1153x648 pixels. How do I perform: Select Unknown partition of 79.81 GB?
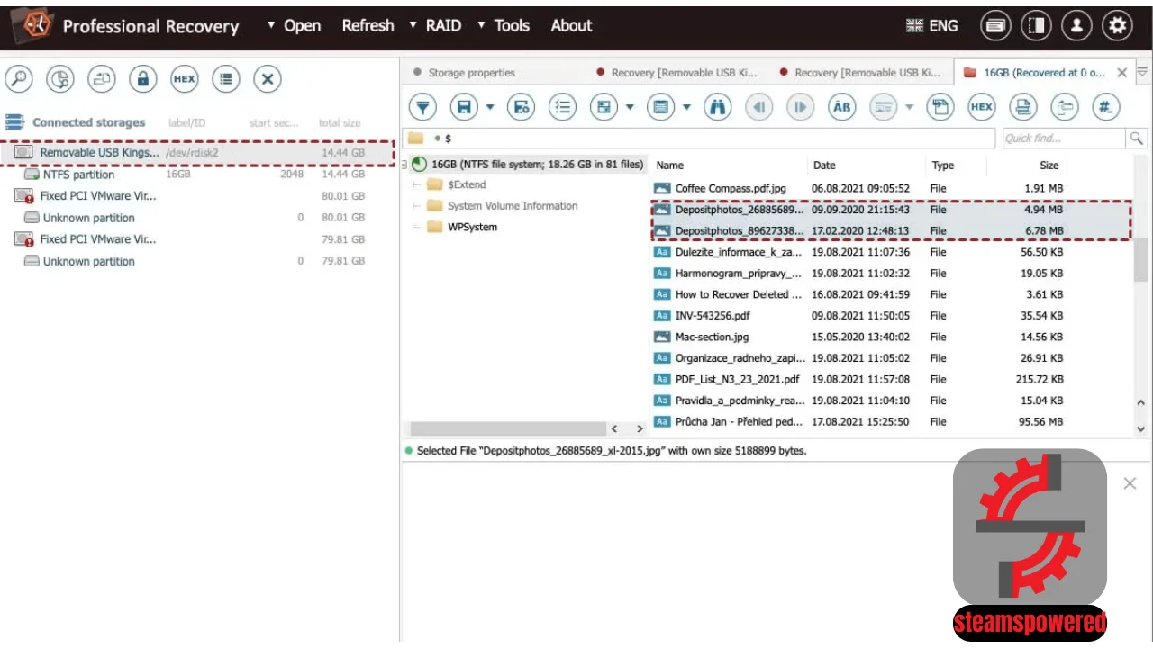(197, 261)
